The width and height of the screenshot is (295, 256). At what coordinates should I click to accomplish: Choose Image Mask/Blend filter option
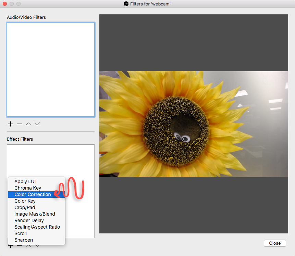click(37, 214)
